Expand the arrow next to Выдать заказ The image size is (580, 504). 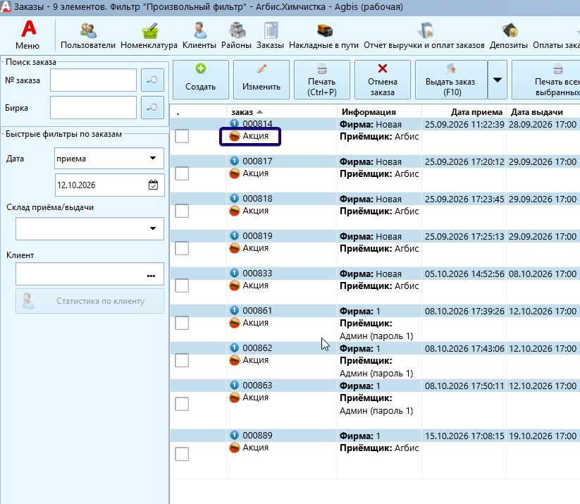coord(498,80)
